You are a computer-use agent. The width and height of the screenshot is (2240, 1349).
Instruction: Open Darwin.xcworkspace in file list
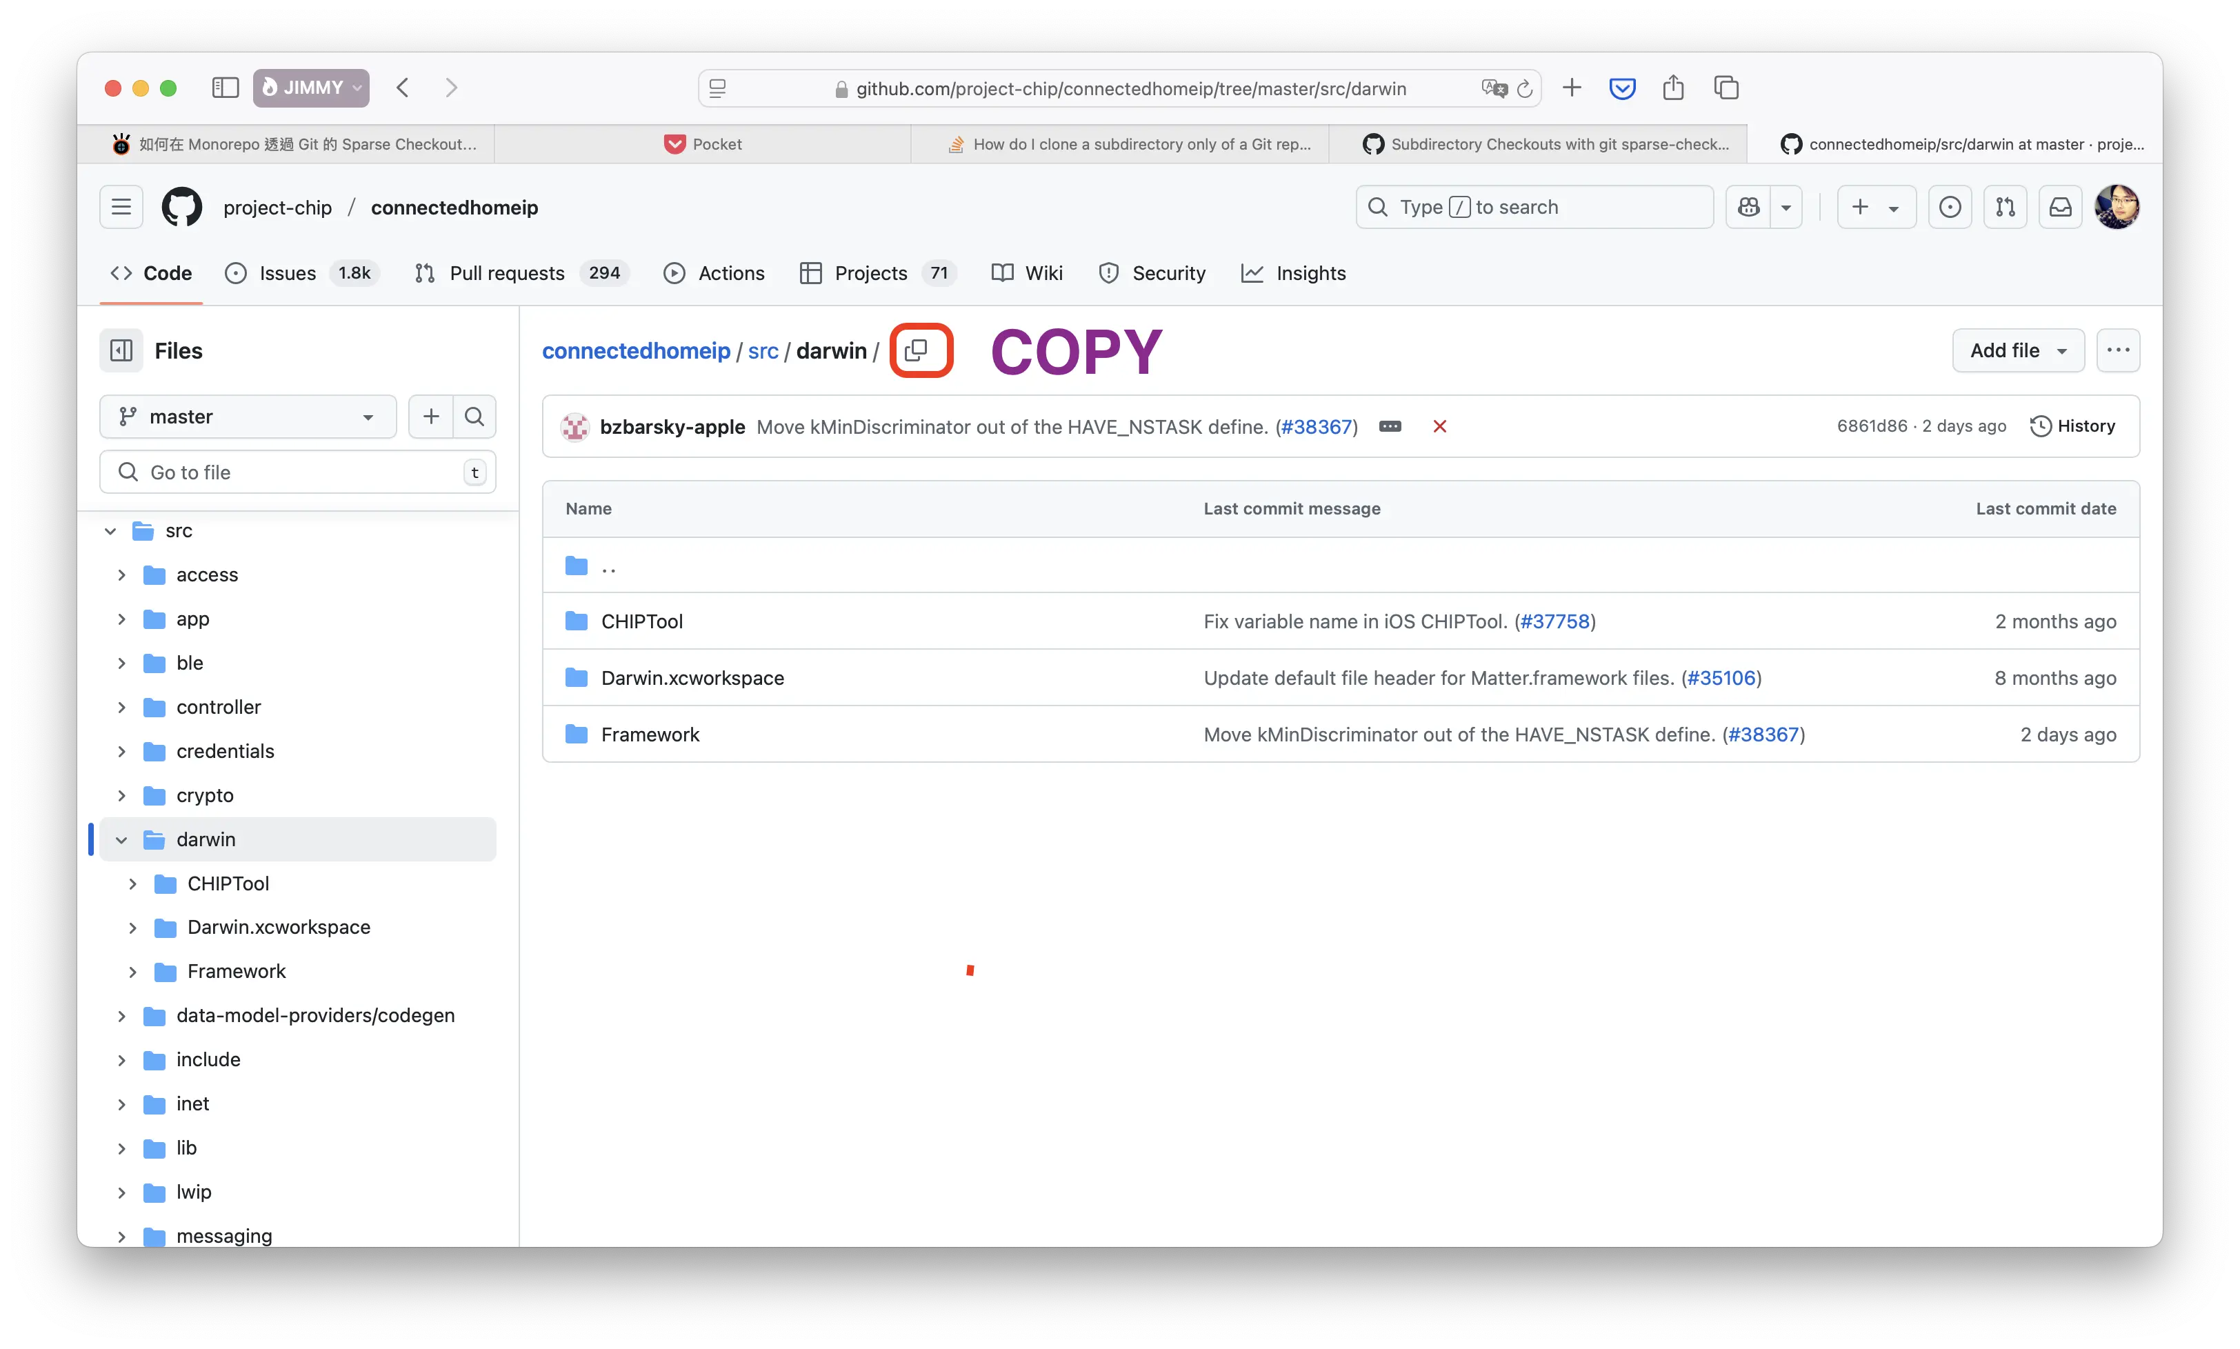tap(692, 678)
